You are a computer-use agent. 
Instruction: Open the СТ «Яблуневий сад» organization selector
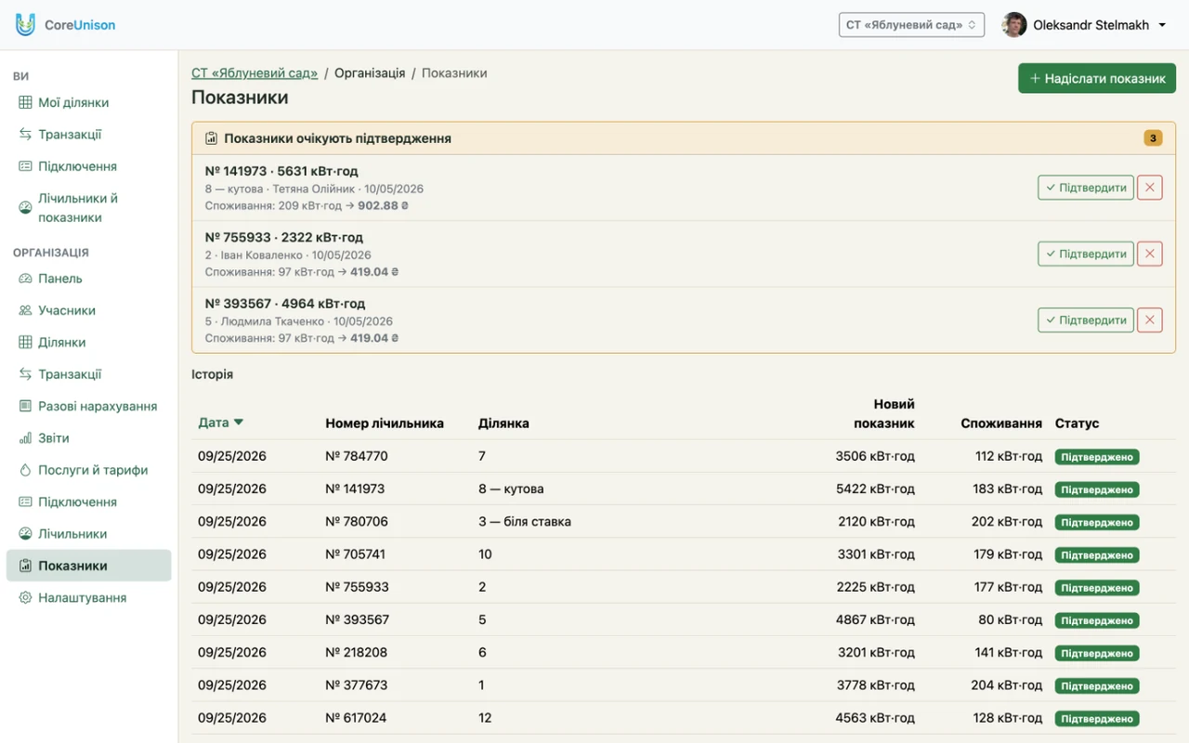pos(911,25)
